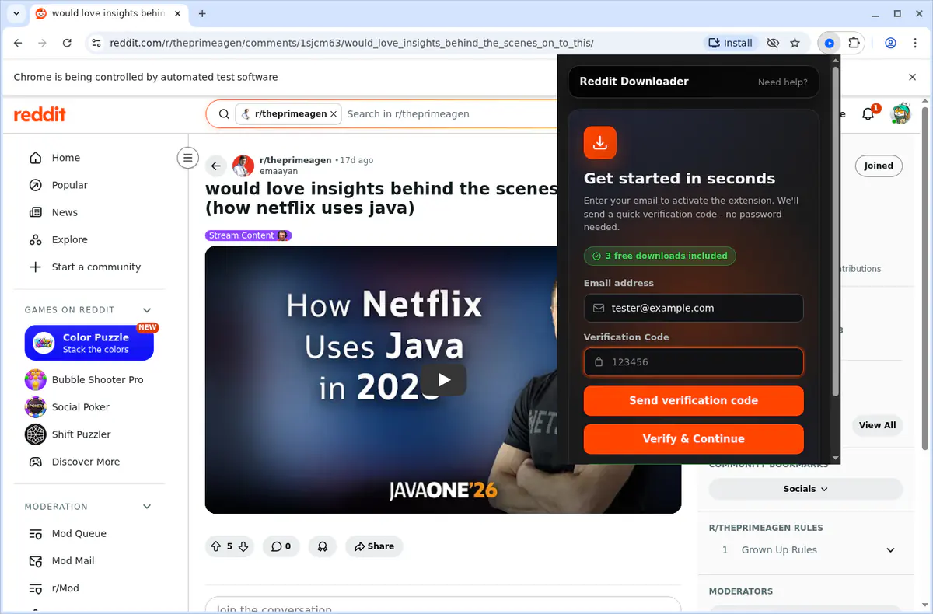Click the Stream Content flair
The width and height of the screenshot is (933, 614).
tap(248, 235)
